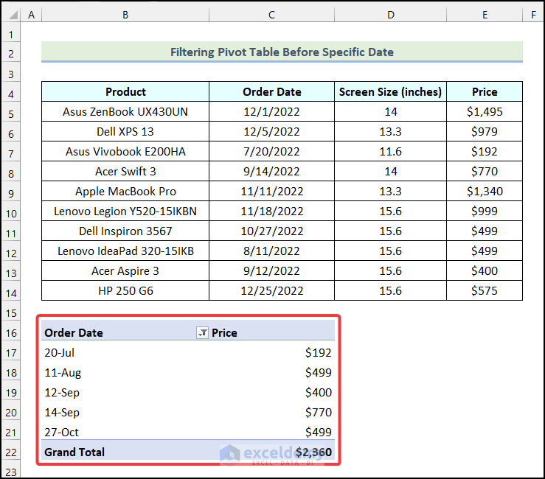Click the title cell Filtering Pivot Table
545x479 pixels.
click(282, 52)
